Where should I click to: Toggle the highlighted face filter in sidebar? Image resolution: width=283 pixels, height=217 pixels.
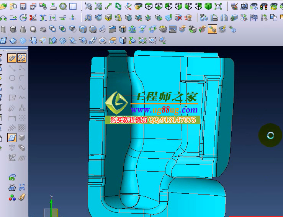[12, 138]
